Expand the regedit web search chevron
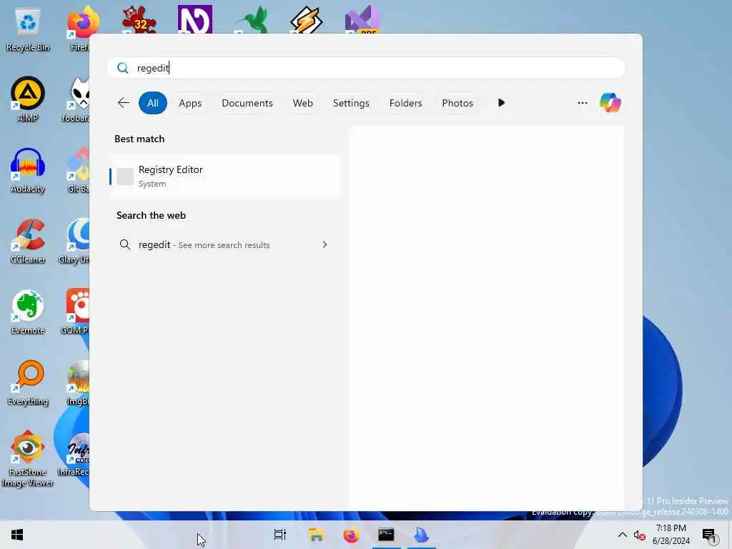The height and width of the screenshot is (549, 732). click(325, 244)
